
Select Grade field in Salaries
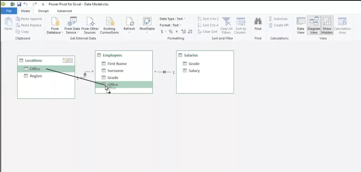click(x=205, y=64)
